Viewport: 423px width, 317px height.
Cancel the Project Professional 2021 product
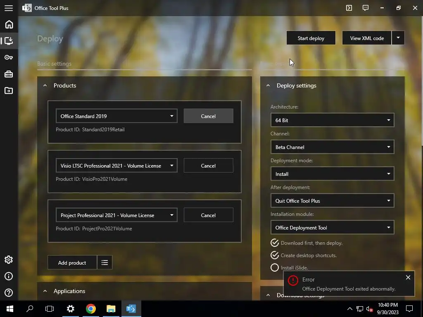208,215
